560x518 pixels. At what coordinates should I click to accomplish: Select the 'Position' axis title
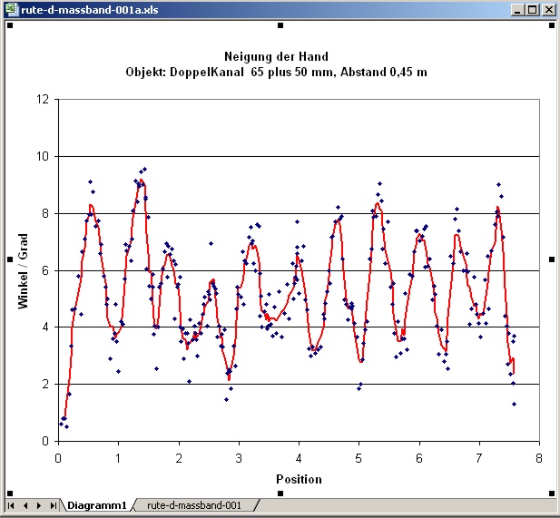[299, 478]
